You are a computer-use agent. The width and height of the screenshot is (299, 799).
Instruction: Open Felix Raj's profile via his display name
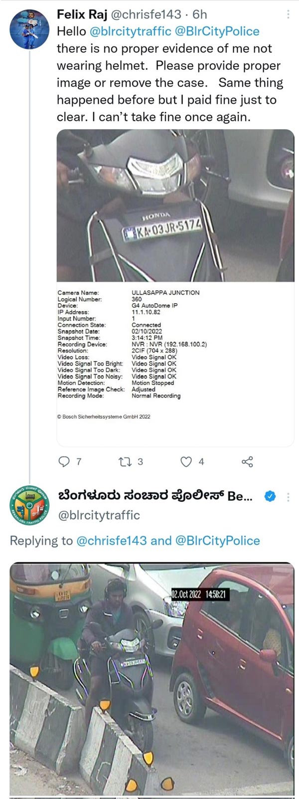point(82,15)
